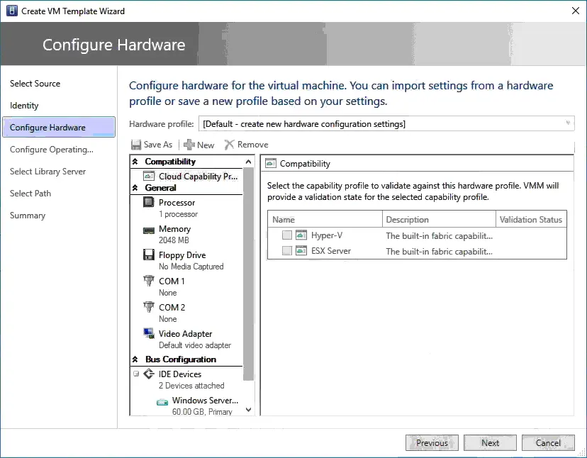Click the Next button
This screenshot has height=458, width=587.
[490, 443]
